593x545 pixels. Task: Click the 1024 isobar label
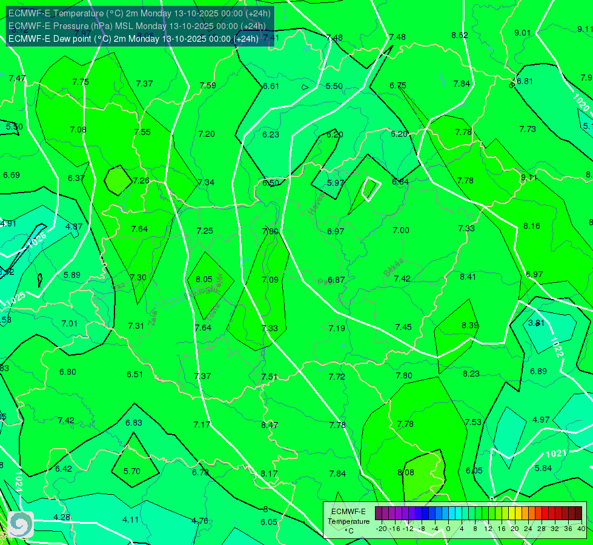(x=19, y=481)
